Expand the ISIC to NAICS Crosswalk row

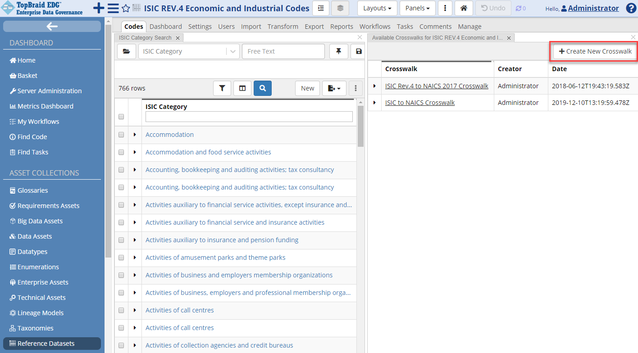pyautogui.click(x=374, y=103)
